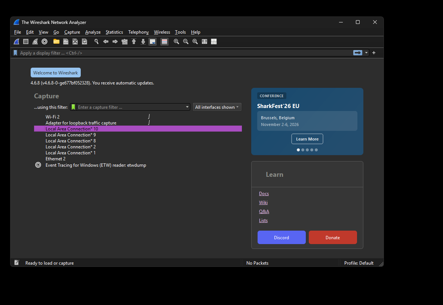The image size is (443, 305).
Task: Open the Capture menu
Action: [x=72, y=32]
